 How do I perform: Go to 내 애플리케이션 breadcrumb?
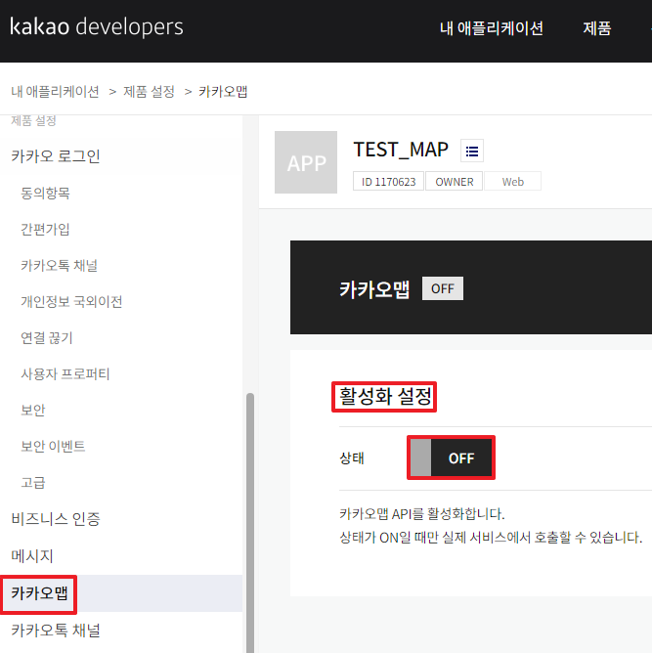click(55, 92)
